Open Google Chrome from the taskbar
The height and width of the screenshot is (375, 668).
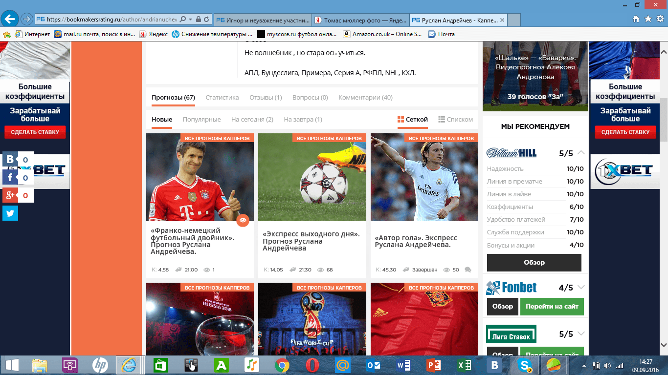pos(281,365)
